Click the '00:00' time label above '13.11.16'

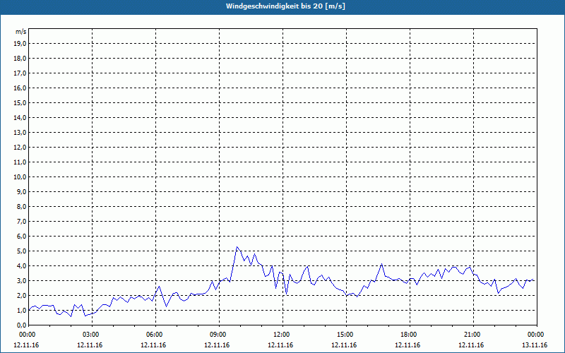tap(537, 335)
